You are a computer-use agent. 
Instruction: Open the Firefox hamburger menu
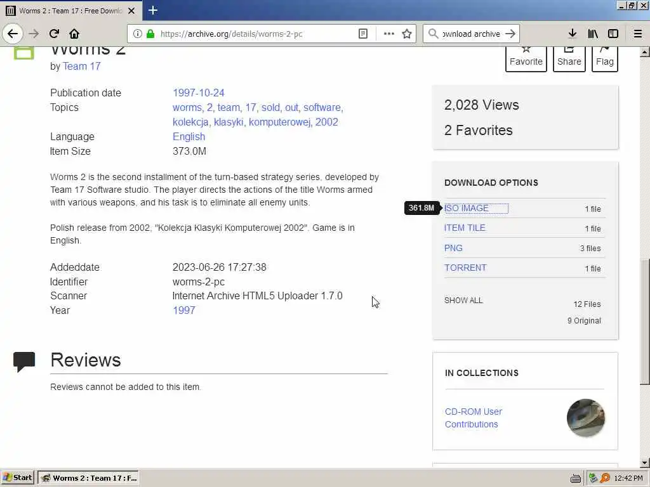(638, 34)
